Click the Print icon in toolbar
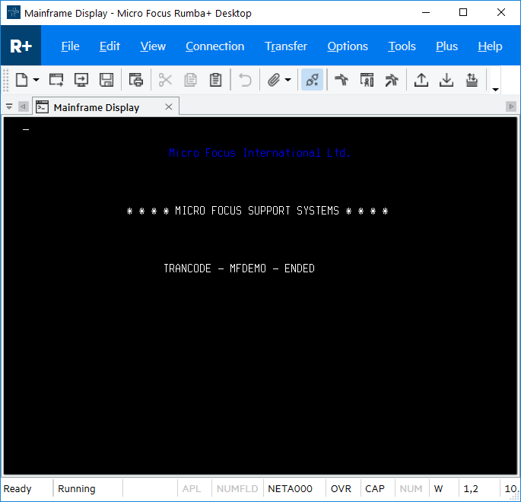The height and width of the screenshot is (502, 521). pos(136,80)
